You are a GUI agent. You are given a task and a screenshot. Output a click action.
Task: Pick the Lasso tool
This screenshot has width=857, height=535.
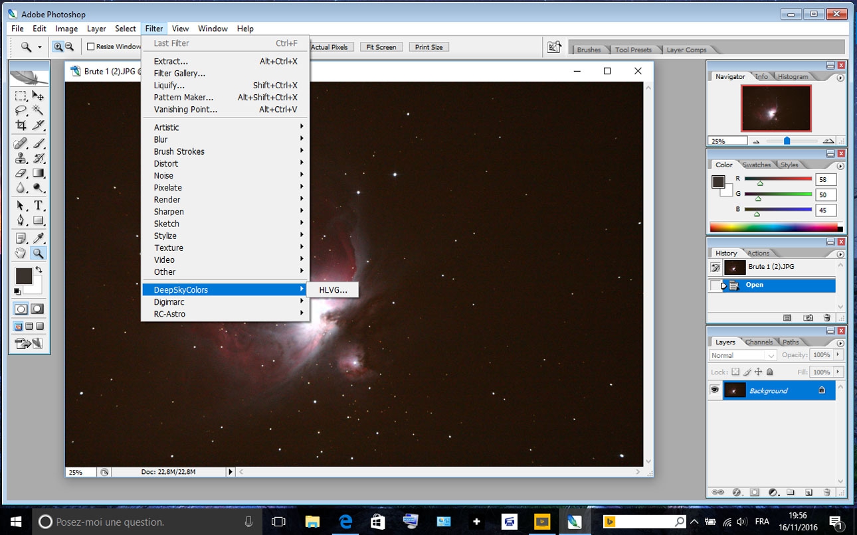click(21, 111)
